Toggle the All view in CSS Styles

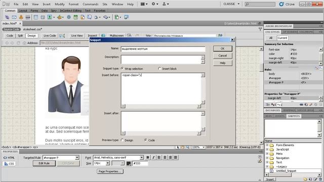271,38
